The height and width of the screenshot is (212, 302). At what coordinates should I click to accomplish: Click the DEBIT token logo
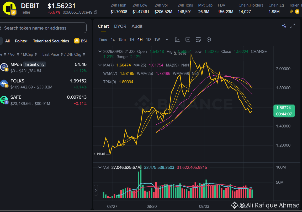click(x=9, y=8)
